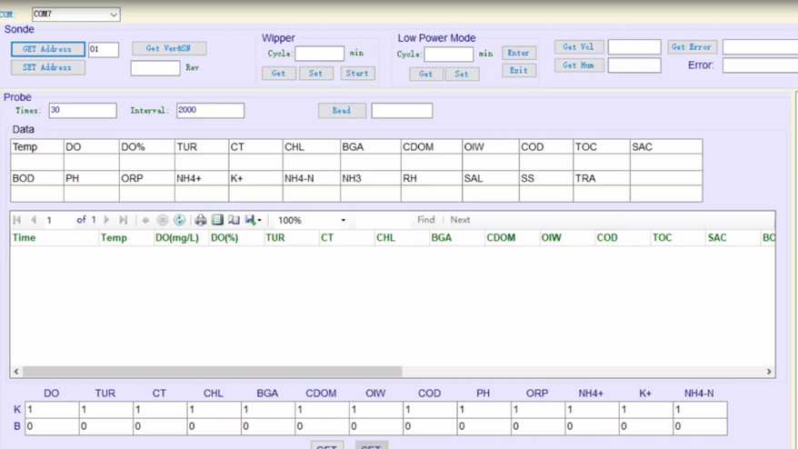Click the Interval input field

[210, 111]
